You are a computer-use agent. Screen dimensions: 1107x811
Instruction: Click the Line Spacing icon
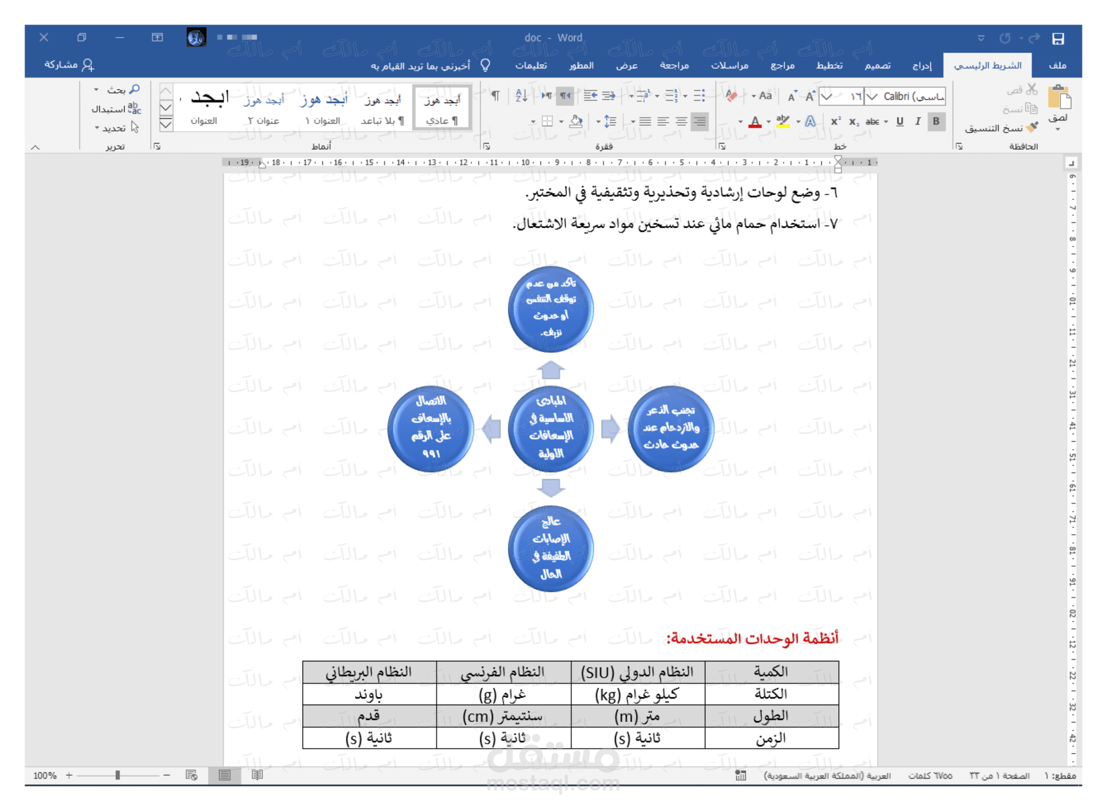coord(610,121)
